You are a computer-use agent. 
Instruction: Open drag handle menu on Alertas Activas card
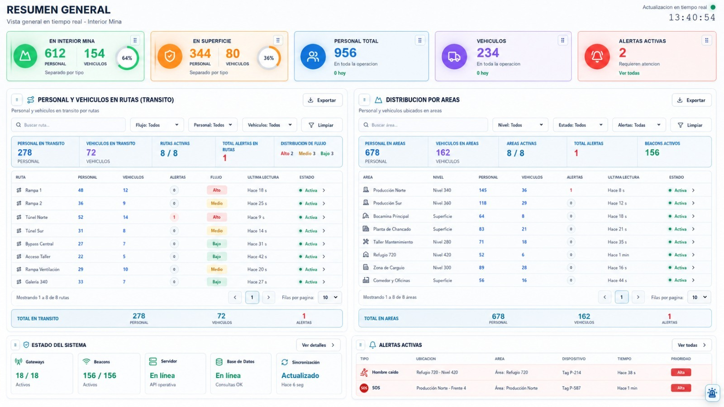[x=706, y=40]
